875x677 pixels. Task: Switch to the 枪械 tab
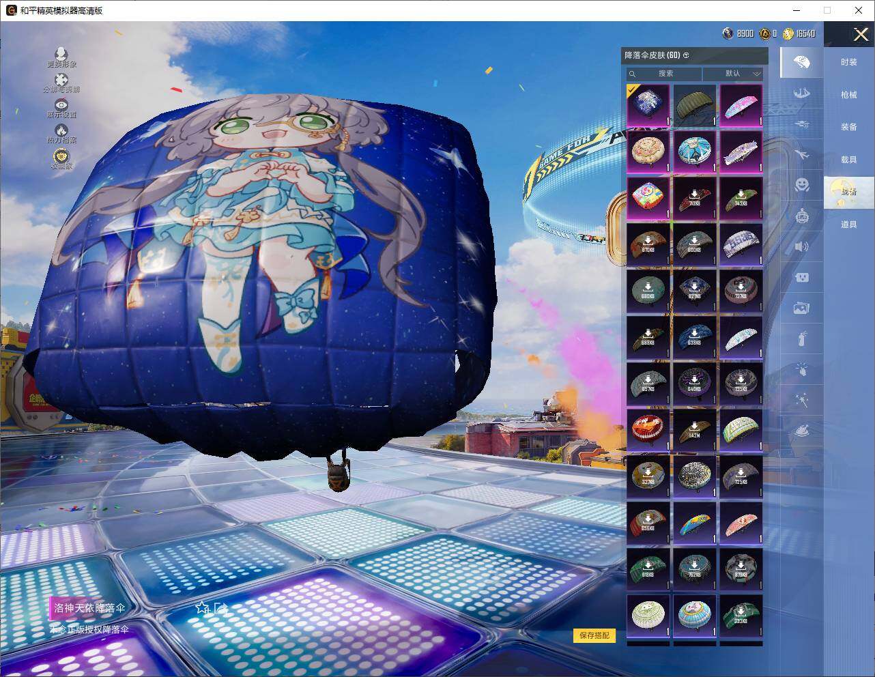coord(849,95)
